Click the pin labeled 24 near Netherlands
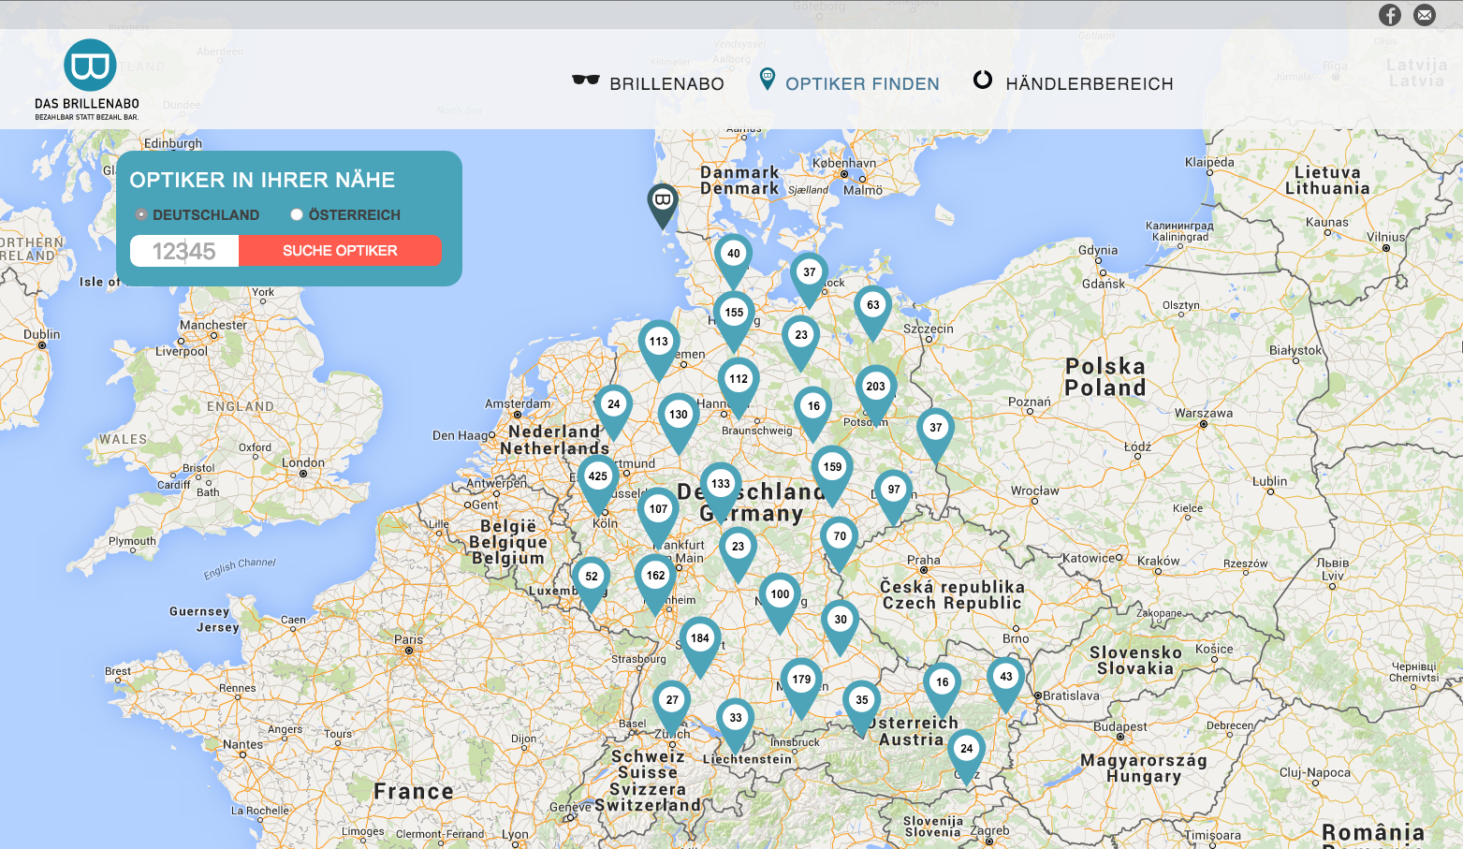1463x849 pixels. [x=614, y=413]
